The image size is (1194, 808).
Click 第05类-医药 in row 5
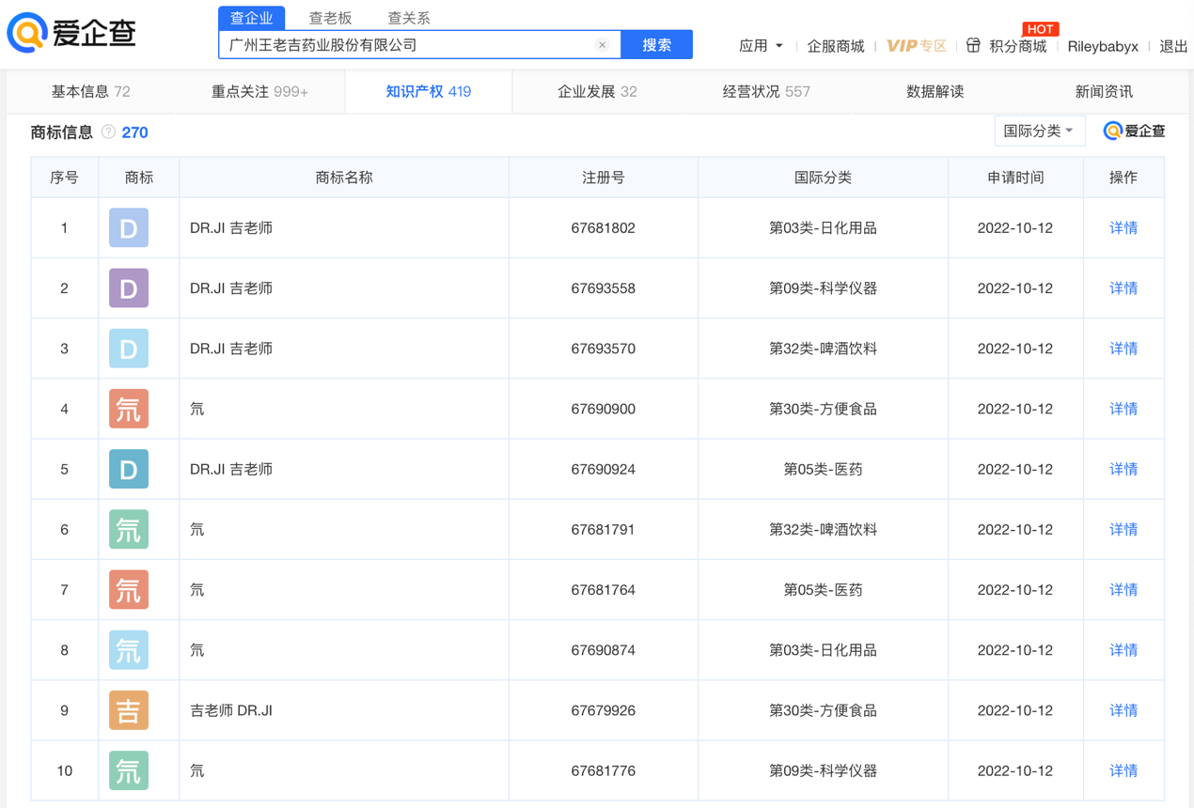tap(823, 469)
